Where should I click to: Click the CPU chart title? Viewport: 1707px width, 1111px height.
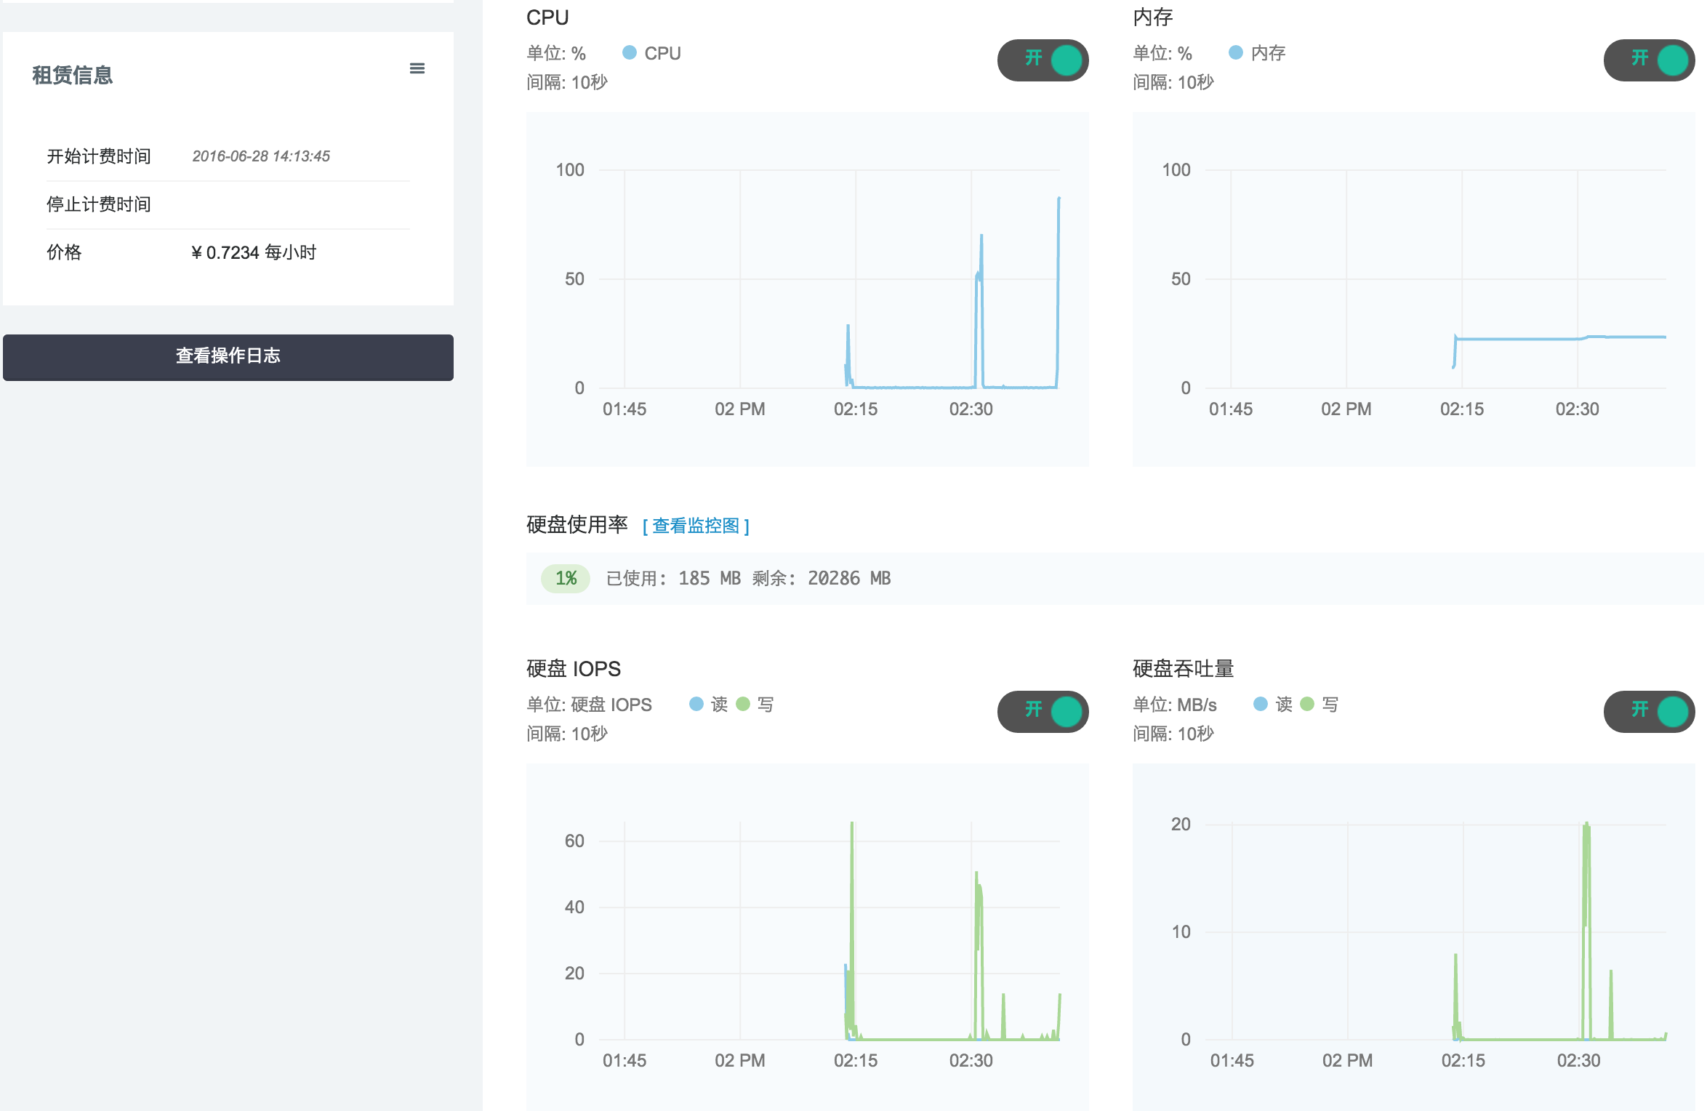[547, 17]
